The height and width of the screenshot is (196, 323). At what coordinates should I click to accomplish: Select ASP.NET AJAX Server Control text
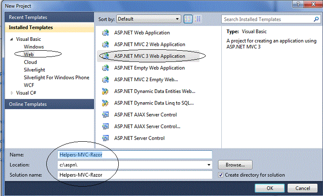click(145, 115)
